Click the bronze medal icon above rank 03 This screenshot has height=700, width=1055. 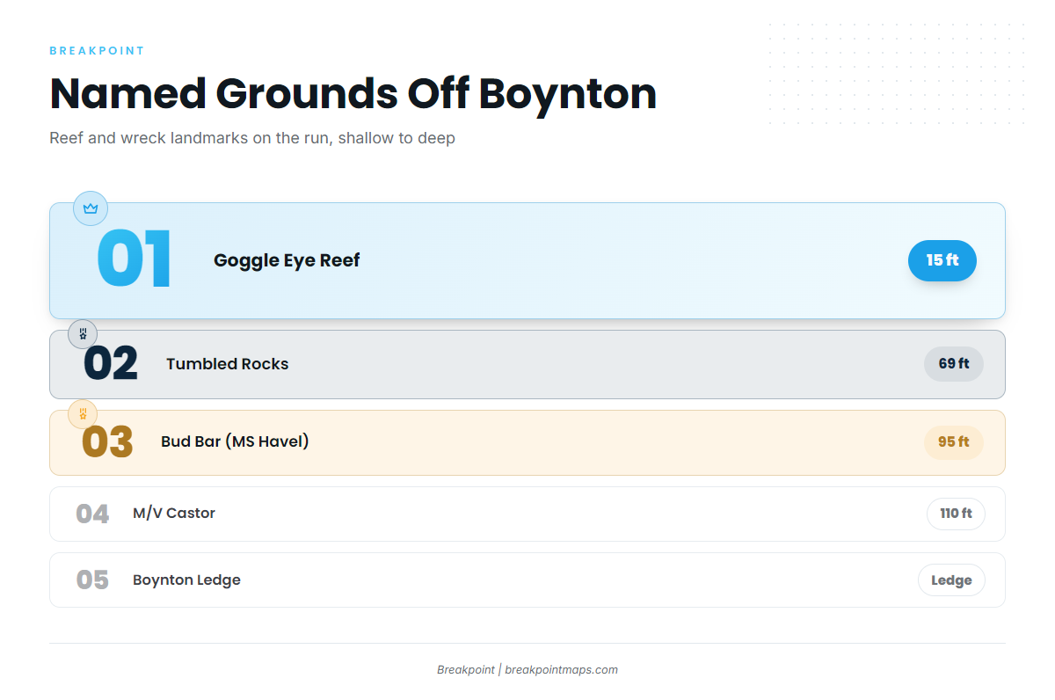point(83,413)
